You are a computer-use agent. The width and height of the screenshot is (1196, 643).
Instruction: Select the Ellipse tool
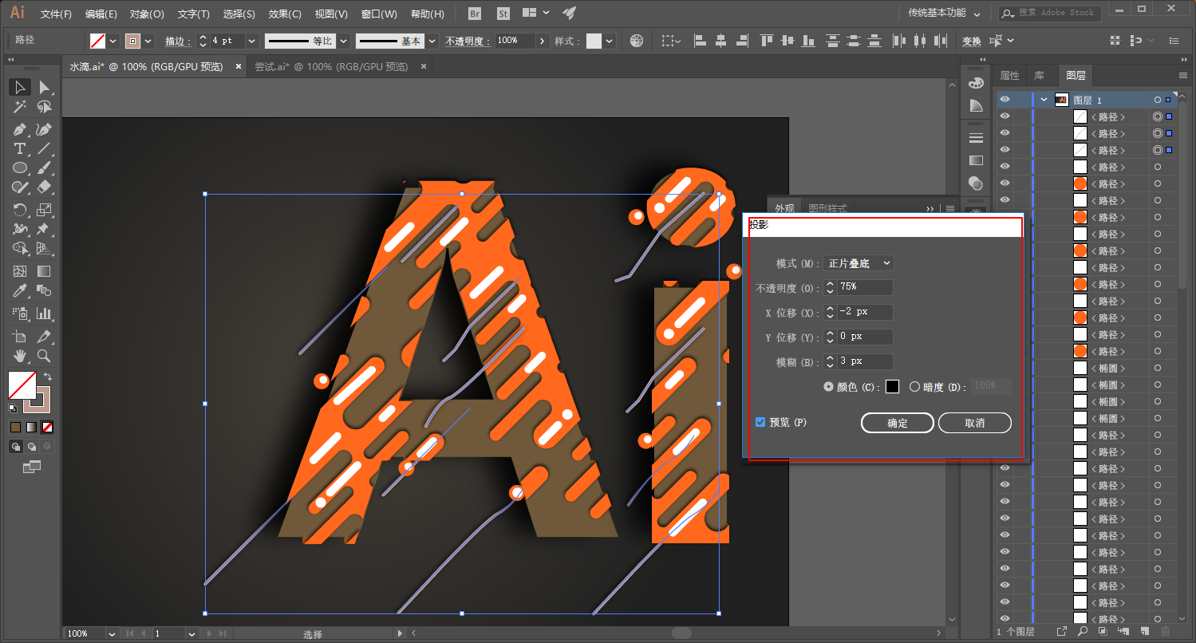pos(20,168)
